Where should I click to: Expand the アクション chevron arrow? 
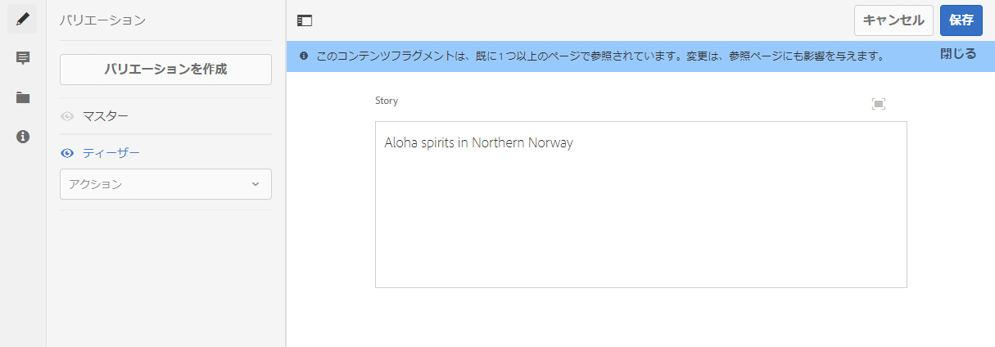tap(256, 184)
